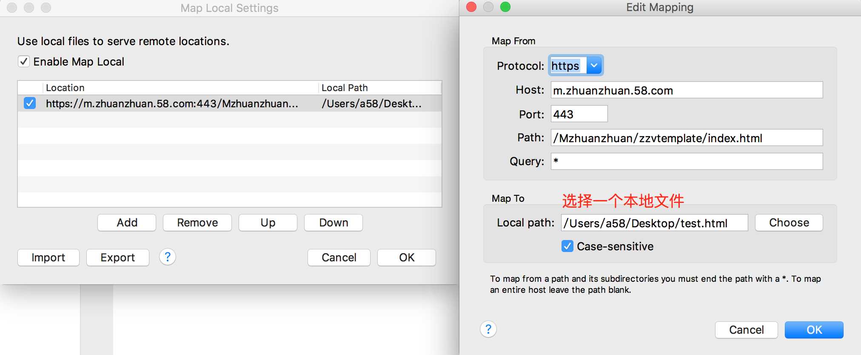861x355 pixels.
Task: Click green zoom button of Edit Mapping
Action: (x=505, y=7)
